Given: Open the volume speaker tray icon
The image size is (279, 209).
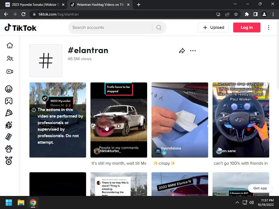Looking at the screenshot, I should click(x=251, y=202).
